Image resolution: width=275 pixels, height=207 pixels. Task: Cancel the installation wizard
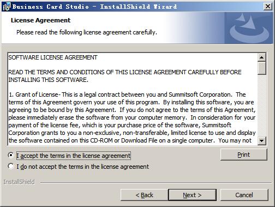(244, 195)
